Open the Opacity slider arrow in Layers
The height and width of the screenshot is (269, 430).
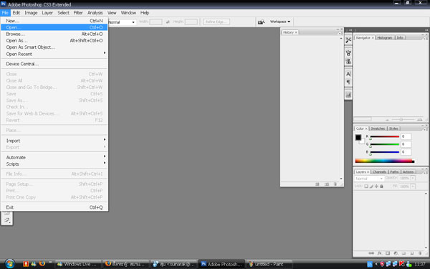coord(413,178)
